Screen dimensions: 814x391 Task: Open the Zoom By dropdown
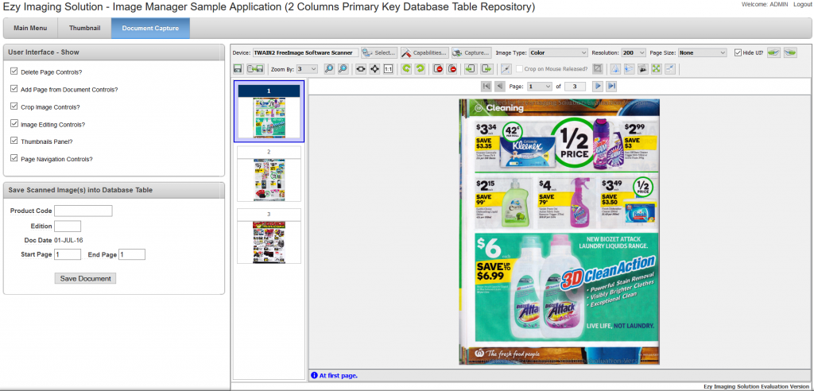307,68
